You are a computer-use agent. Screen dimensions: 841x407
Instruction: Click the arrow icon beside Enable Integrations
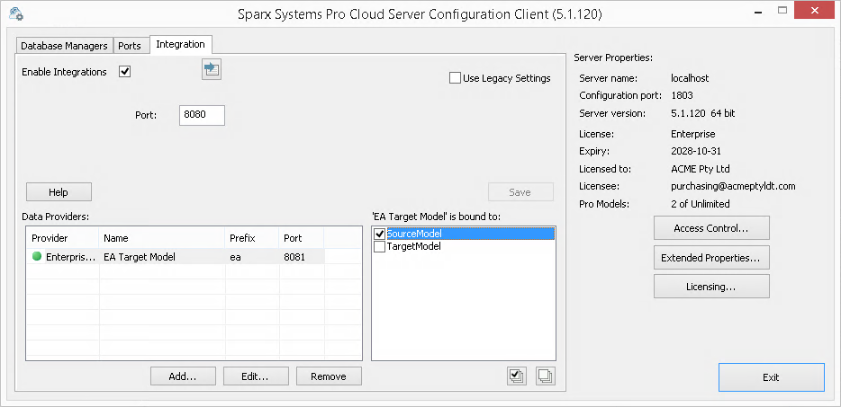tap(212, 69)
